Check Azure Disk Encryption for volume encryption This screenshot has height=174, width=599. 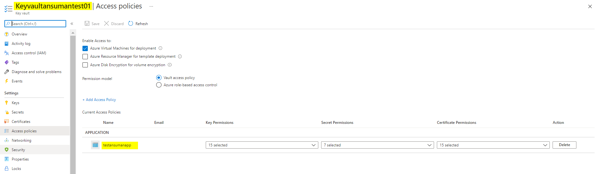[x=85, y=65]
